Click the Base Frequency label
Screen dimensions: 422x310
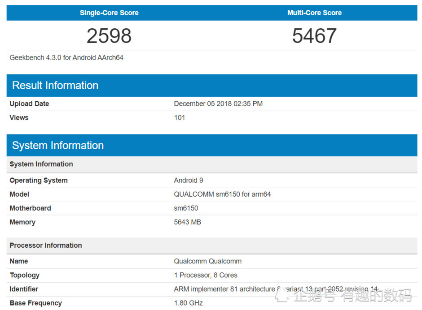pos(36,303)
